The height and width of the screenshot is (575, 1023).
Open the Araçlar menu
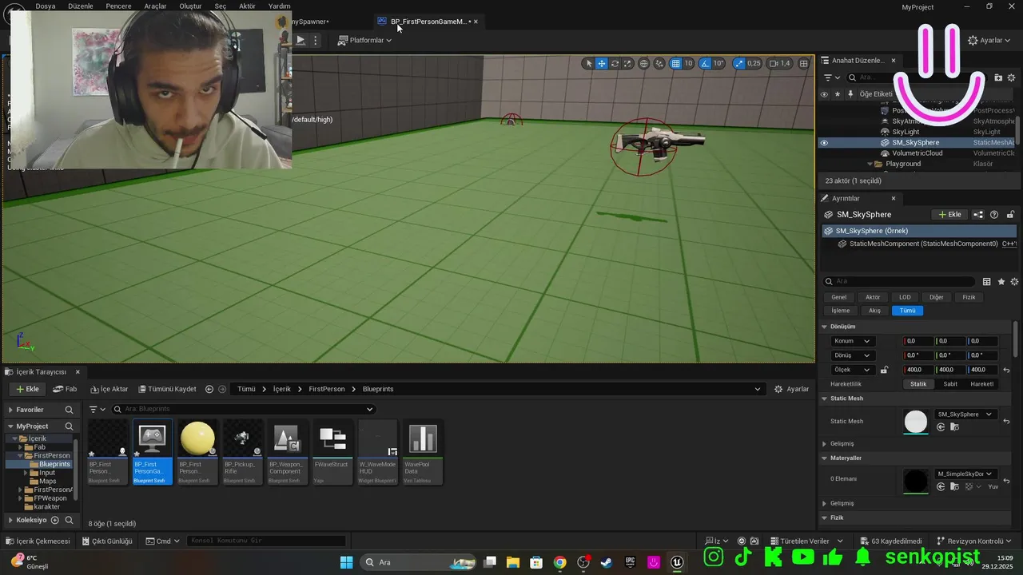coord(155,6)
